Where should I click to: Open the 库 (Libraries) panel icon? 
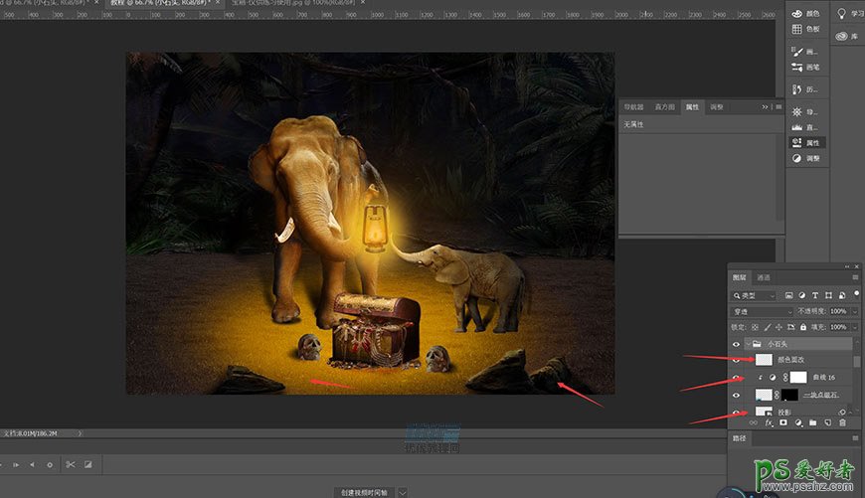pyautogui.click(x=842, y=36)
